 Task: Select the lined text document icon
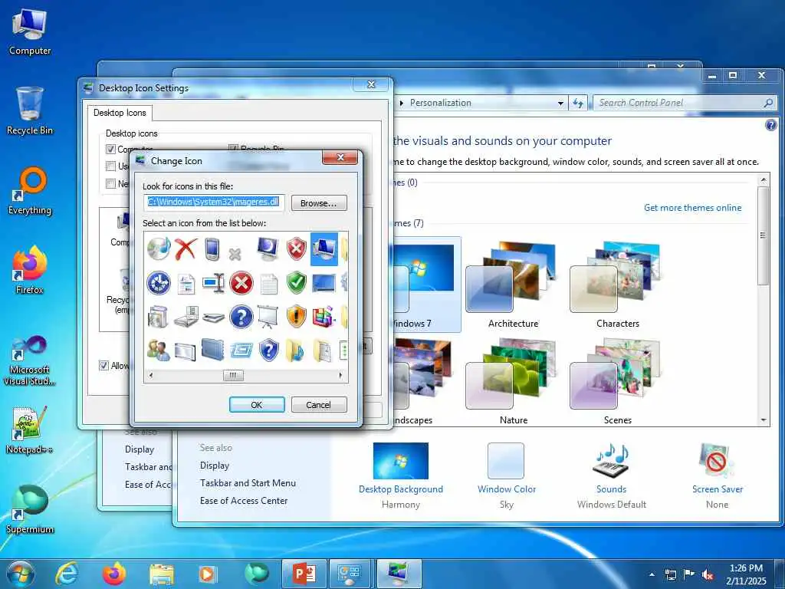pos(269,284)
